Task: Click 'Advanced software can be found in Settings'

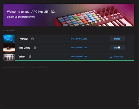Action: coord(26,67)
